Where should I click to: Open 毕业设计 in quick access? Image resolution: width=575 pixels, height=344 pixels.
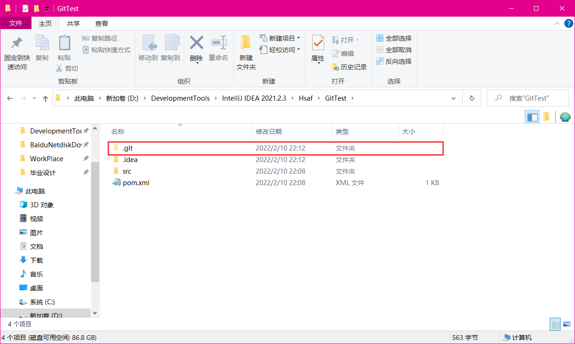coord(43,173)
